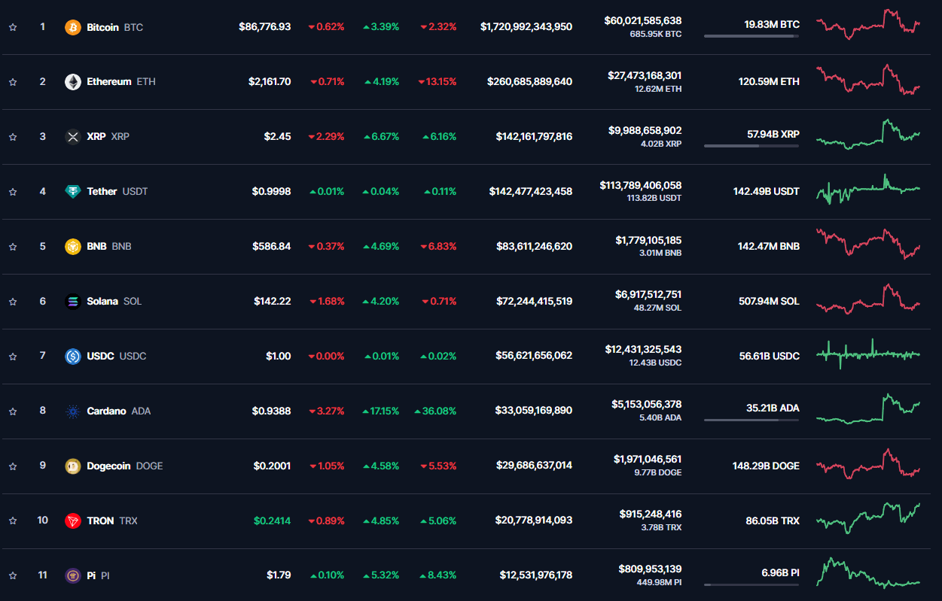942x601 pixels.
Task: Click TRON's green price $0.2414
Action: point(272,521)
